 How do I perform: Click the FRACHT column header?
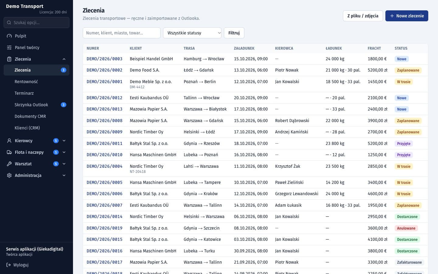coord(374,48)
